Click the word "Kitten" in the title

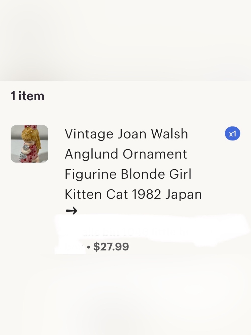83,194
